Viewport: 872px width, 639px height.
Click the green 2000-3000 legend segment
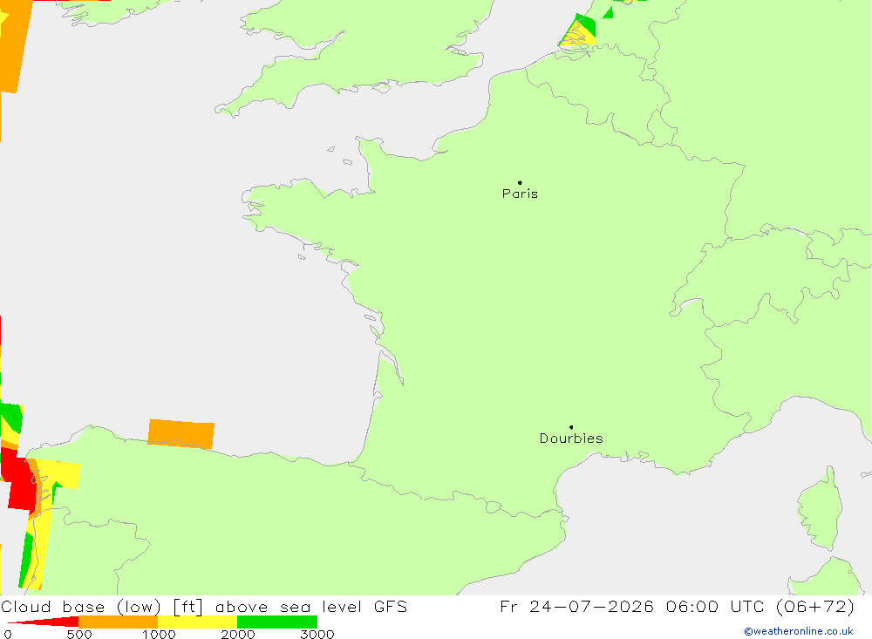coord(277,622)
